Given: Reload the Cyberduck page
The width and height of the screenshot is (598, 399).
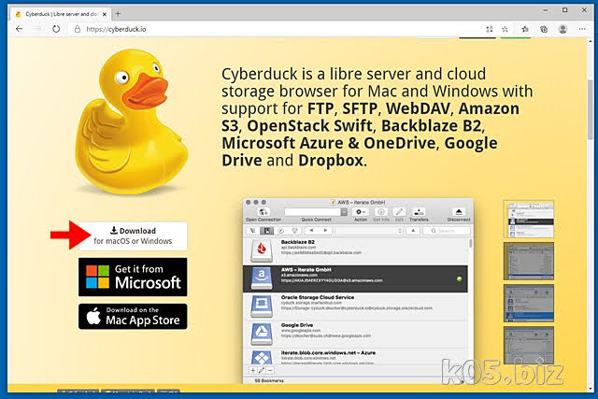Looking at the screenshot, I should pyautogui.click(x=56, y=29).
